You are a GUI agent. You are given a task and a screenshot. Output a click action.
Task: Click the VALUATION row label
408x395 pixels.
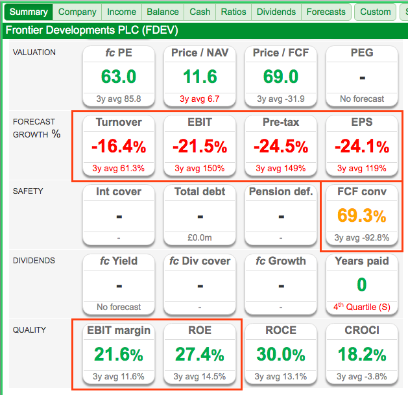(x=34, y=53)
